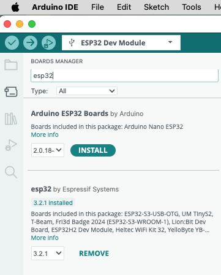Open the Arduino IDE menu
221x275 pixels.
click(55, 7)
